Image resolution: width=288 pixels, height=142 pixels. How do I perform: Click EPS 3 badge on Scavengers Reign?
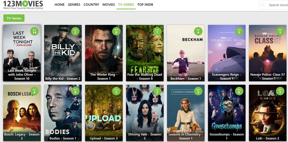point(239,31)
